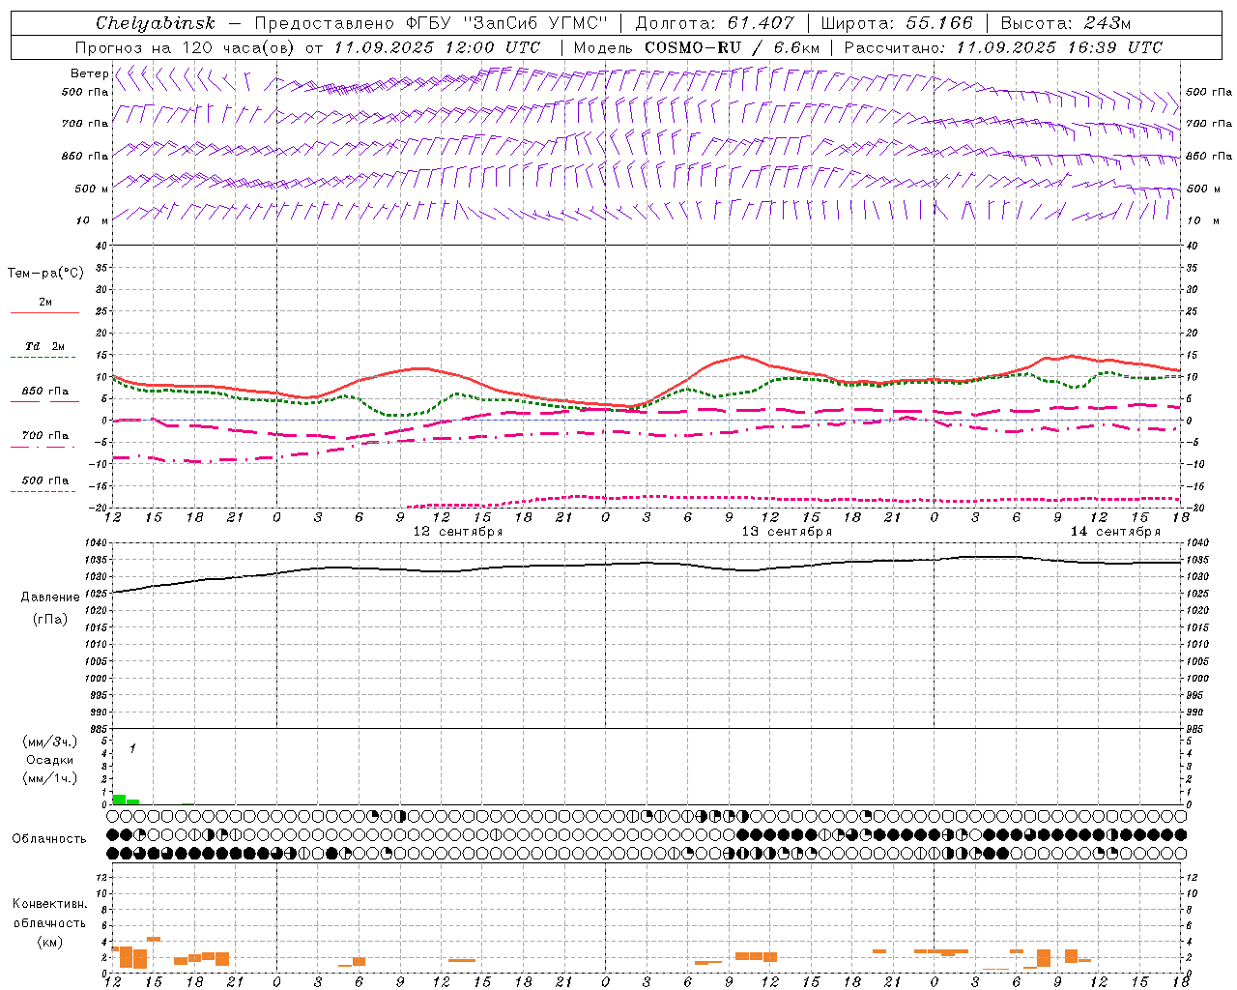
Task: Click the Модель COSMO-RU / 6.6км label
Action: click(x=697, y=47)
